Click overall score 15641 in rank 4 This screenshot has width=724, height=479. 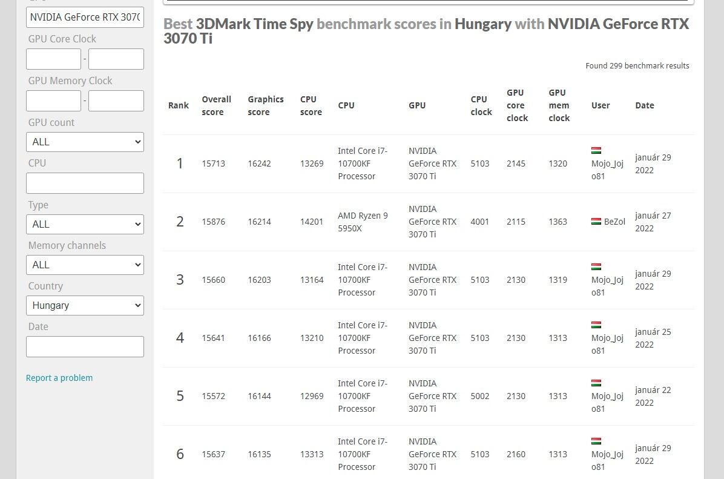[x=213, y=338]
